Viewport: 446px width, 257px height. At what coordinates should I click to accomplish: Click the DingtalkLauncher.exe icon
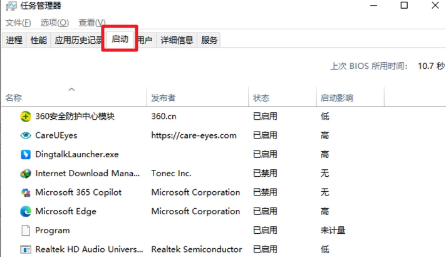click(26, 155)
